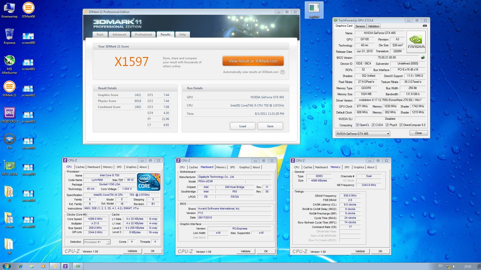Launch the CPUID CPU-Z desktop shortcut
The width and height of the screenshot is (481, 270).
click(x=10, y=115)
